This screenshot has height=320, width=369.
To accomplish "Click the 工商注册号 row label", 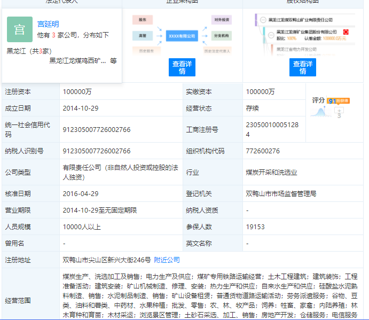I will pyautogui.click(x=202, y=129).
